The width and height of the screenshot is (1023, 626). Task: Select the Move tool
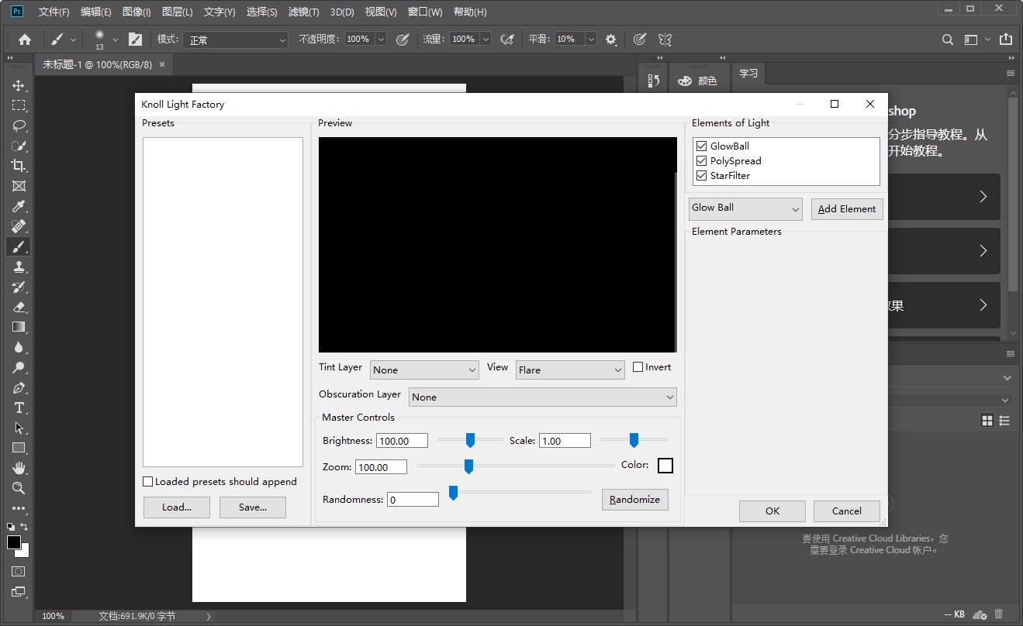click(19, 85)
